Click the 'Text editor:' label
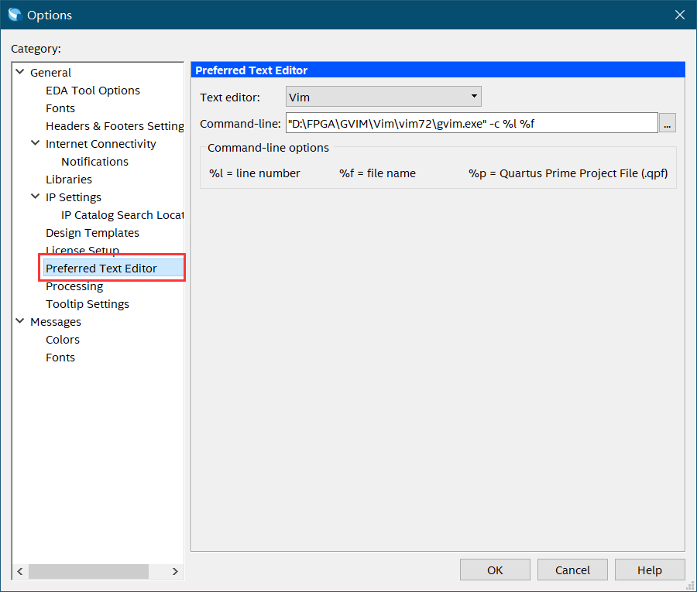The width and height of the screenshot is (697, 592). tap(230, 98)
